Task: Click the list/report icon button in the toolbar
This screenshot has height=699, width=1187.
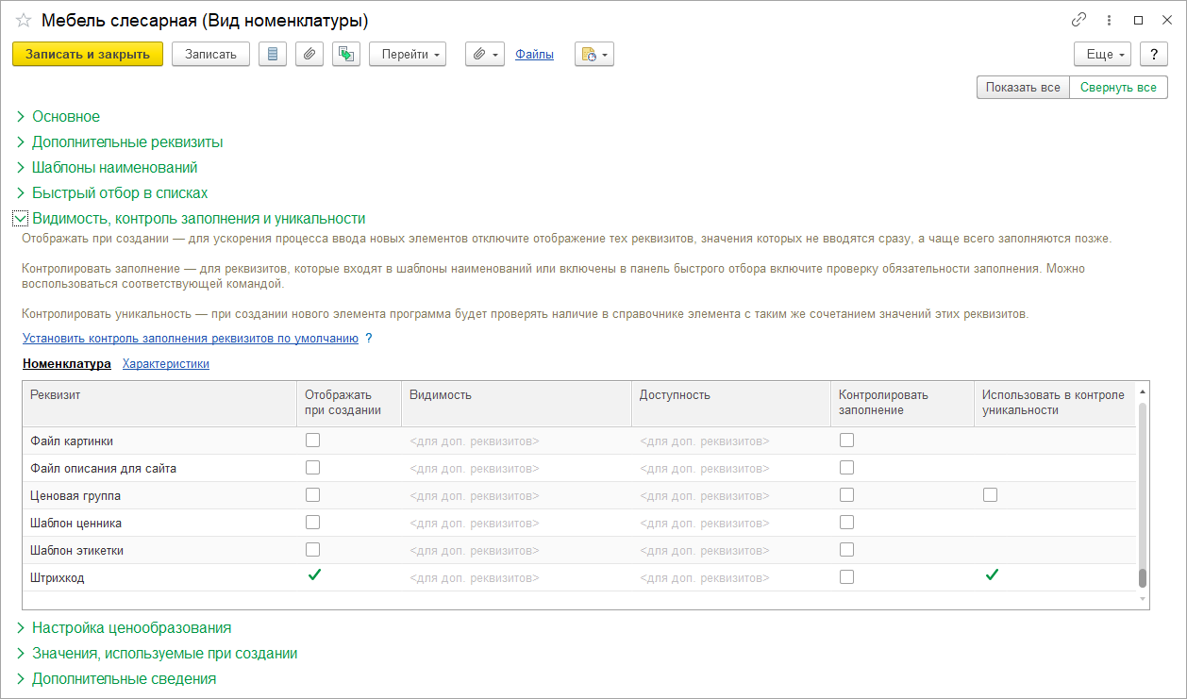Action: point(273,55)
